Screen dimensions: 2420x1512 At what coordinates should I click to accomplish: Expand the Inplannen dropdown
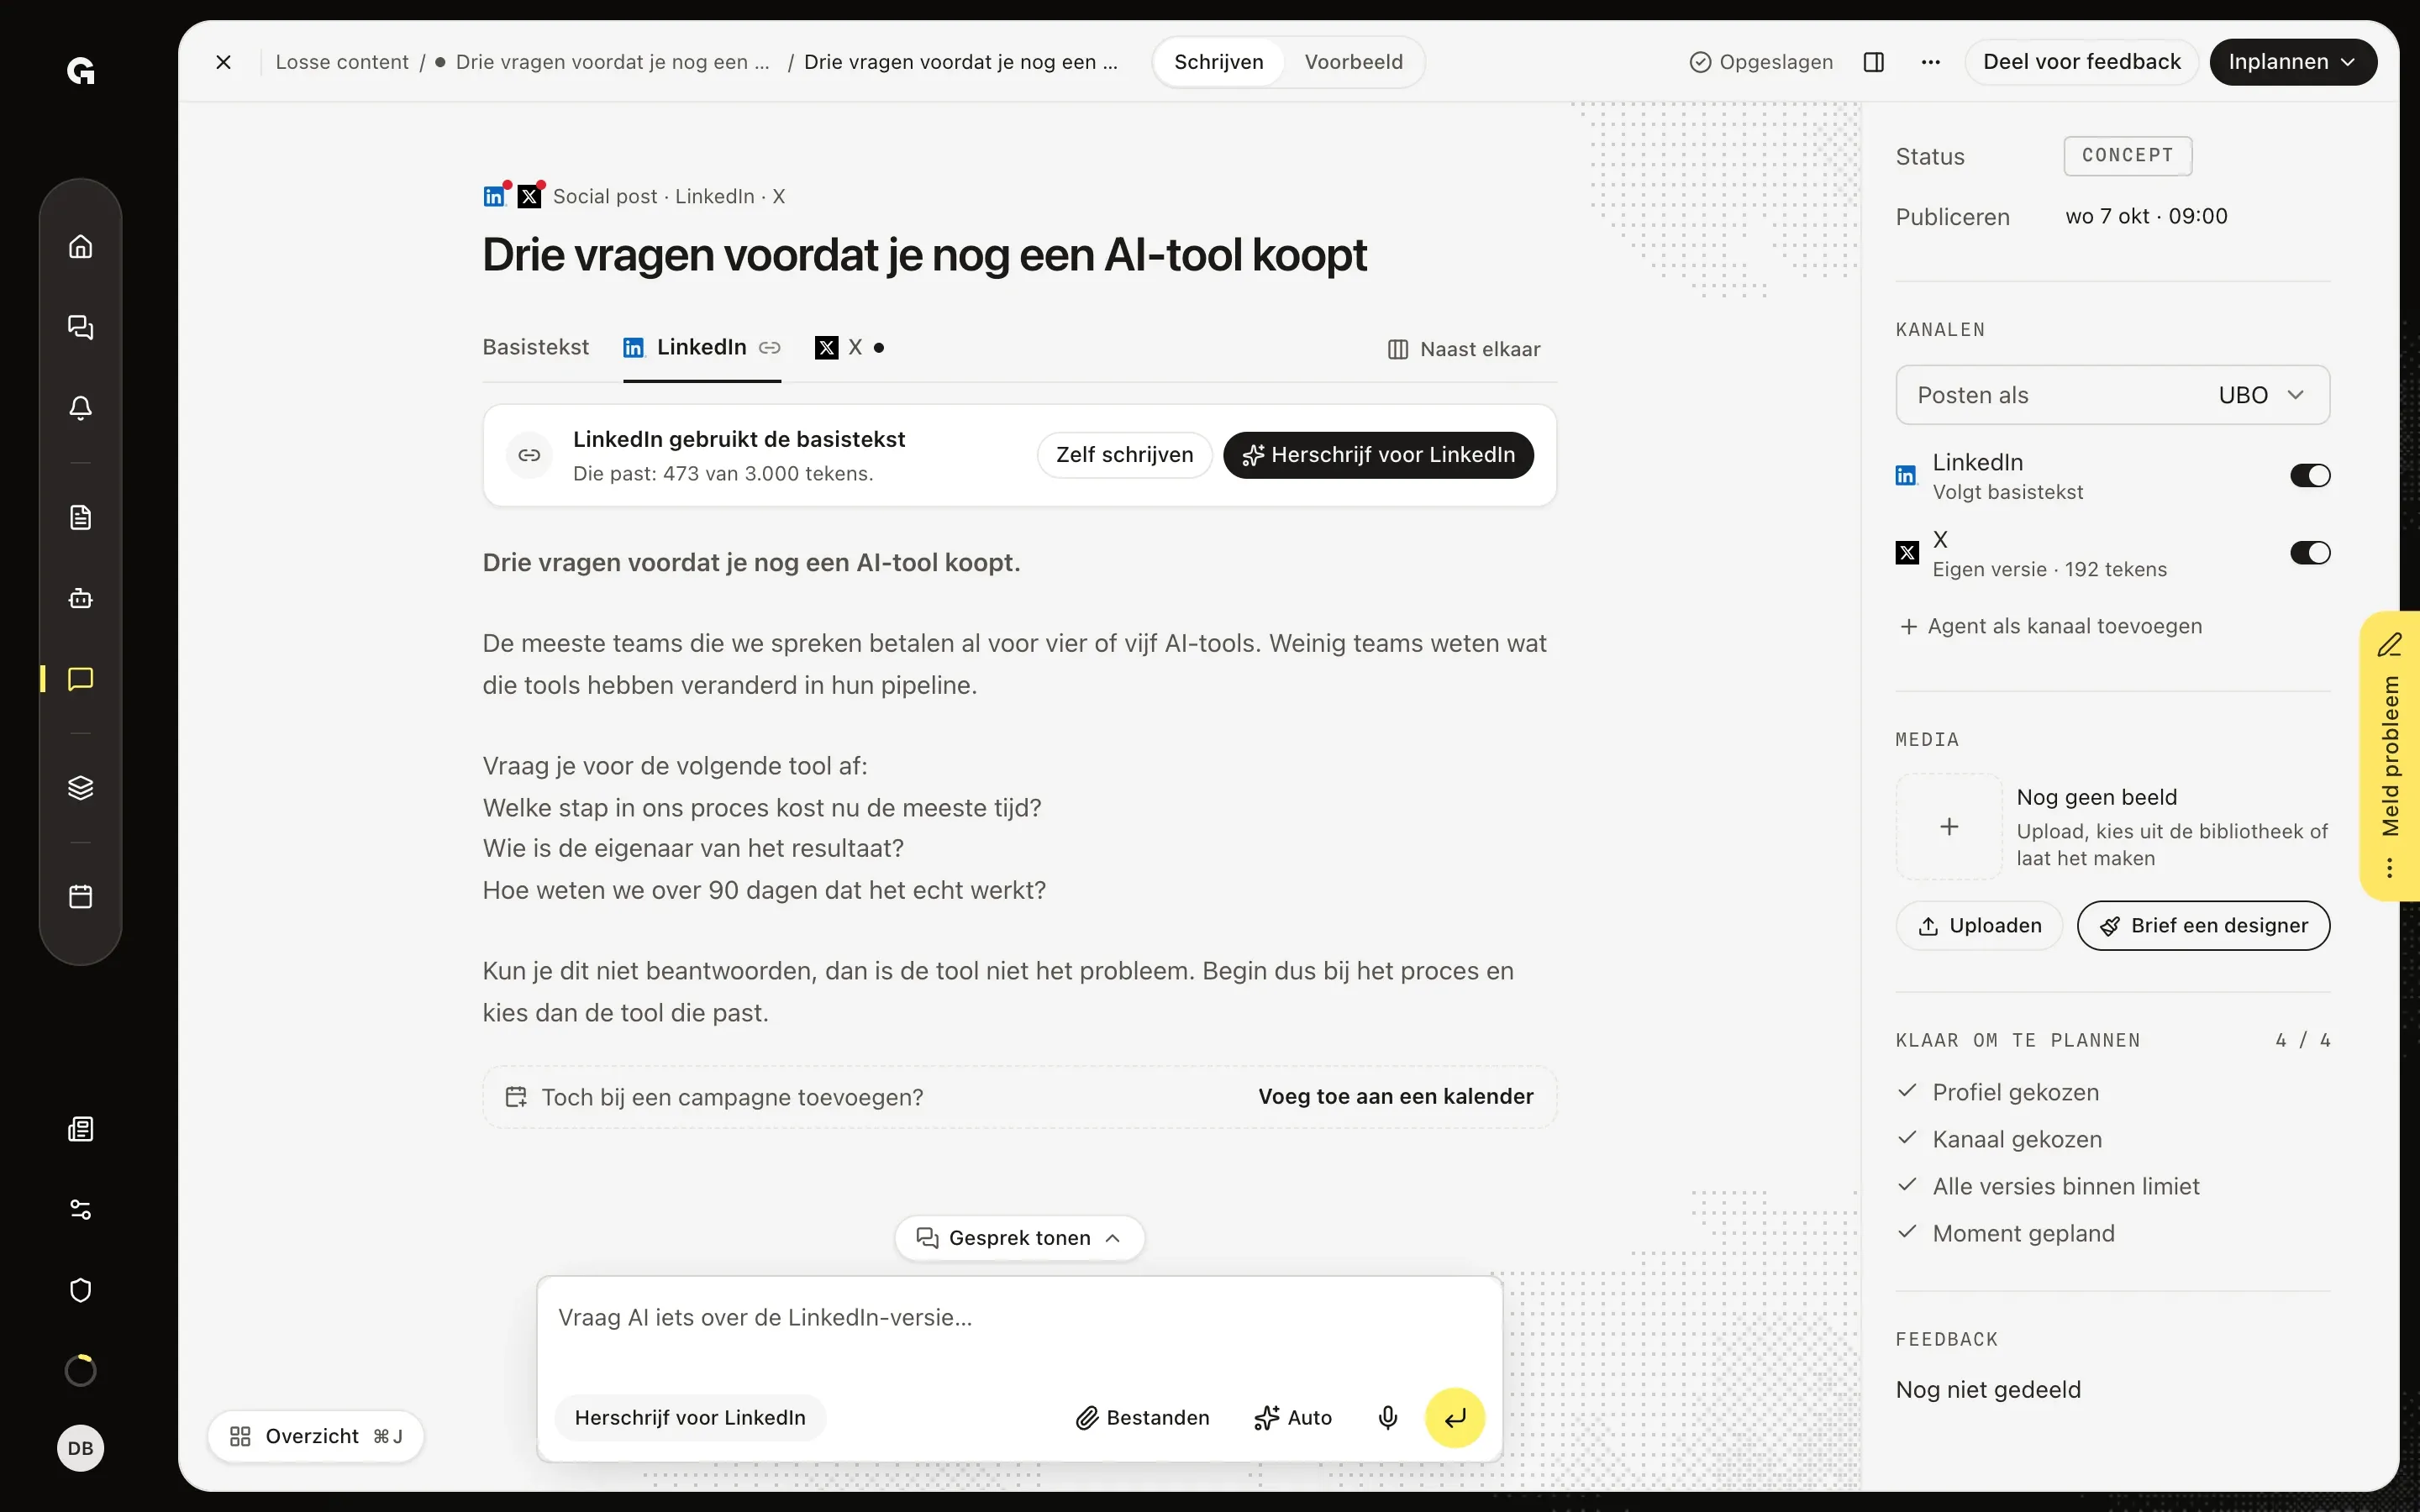[2292, 62]
